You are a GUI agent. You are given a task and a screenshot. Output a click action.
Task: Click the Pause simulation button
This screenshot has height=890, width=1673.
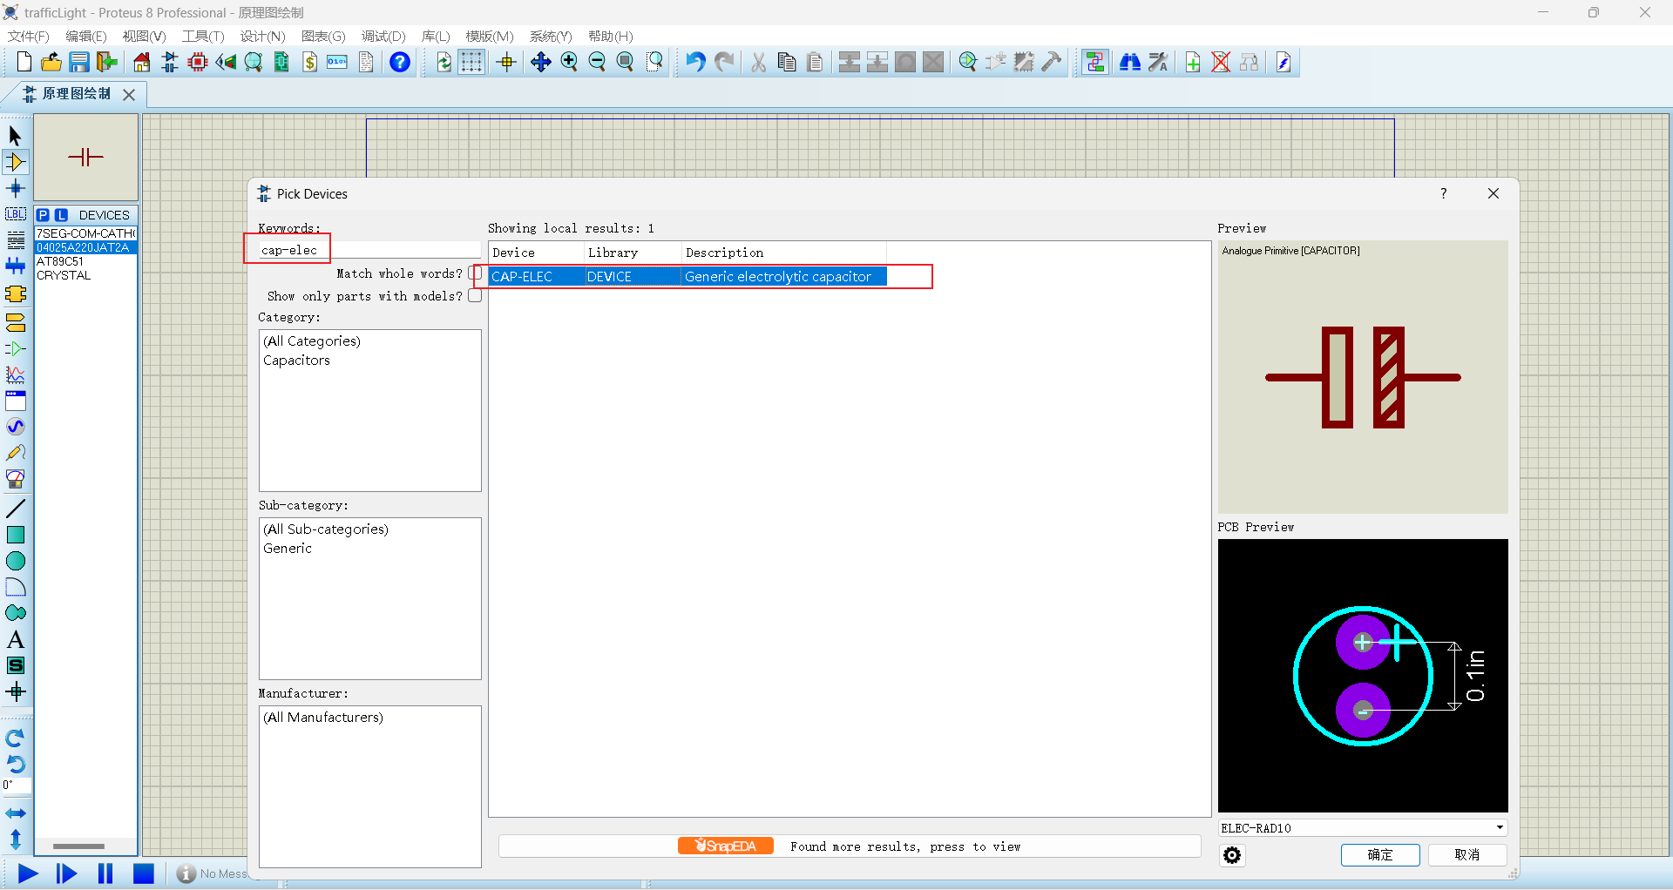coord(105,873)
